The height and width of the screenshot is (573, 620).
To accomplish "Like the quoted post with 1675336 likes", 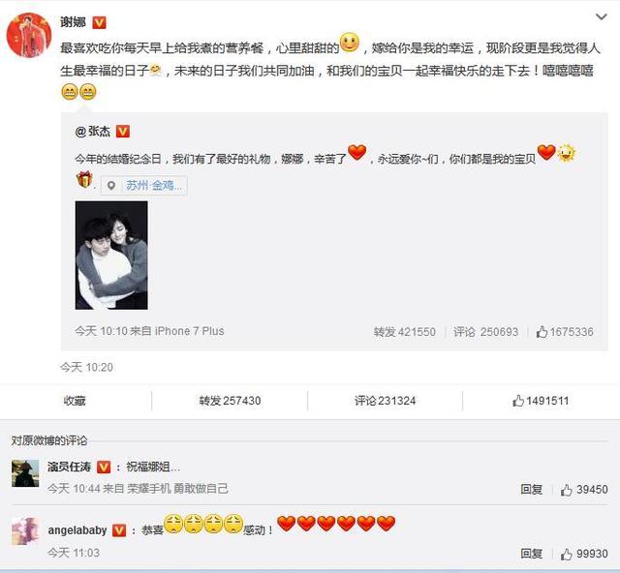I will pos(565,332).
